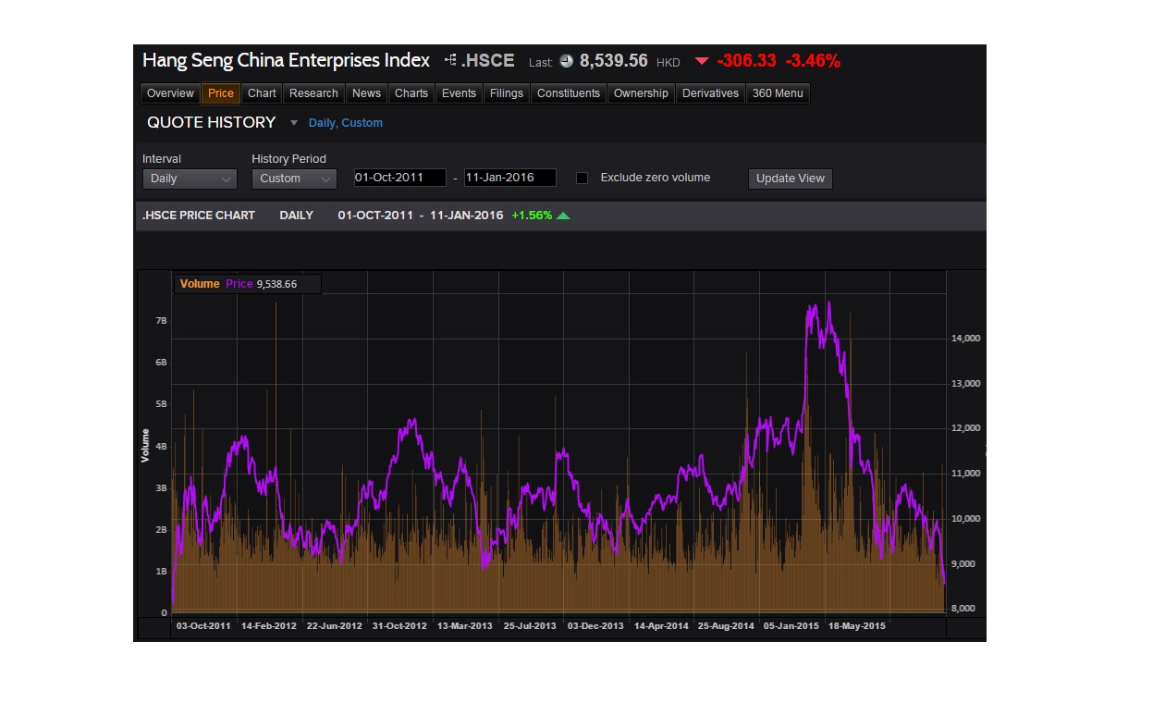This screenshot has width=1153, height=703.
Task: Click the 10,000 price axis label
Action: [x=965, y=519]
